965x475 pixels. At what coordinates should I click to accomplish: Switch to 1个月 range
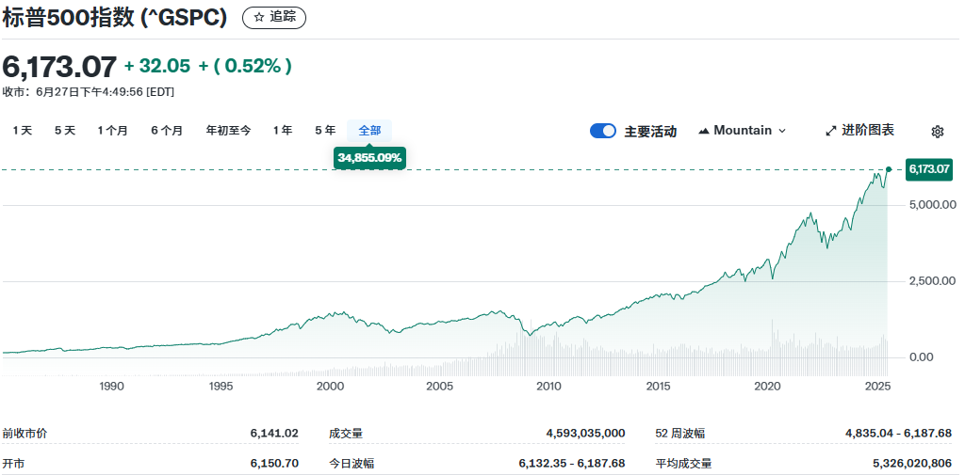point(113,130)
